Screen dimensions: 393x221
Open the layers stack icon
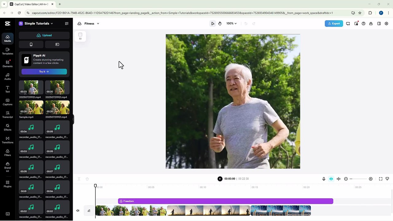click(371, 23)
